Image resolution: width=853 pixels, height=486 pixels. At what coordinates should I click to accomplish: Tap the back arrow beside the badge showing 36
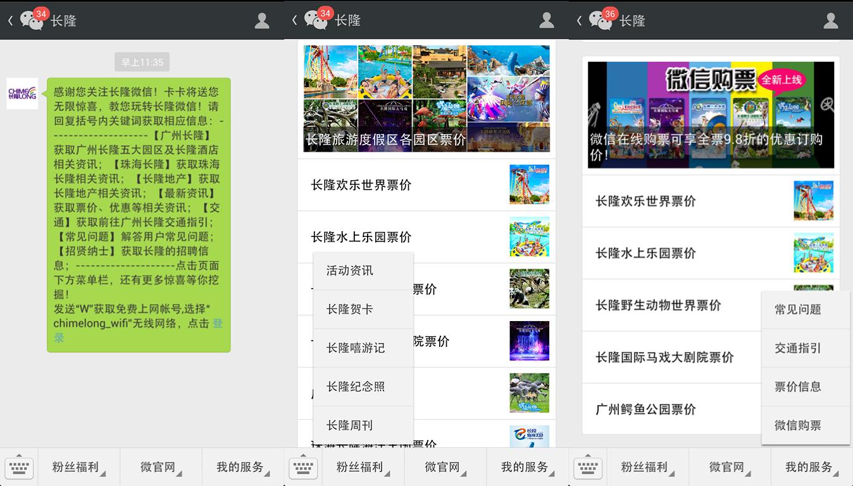tap(580, 20)
